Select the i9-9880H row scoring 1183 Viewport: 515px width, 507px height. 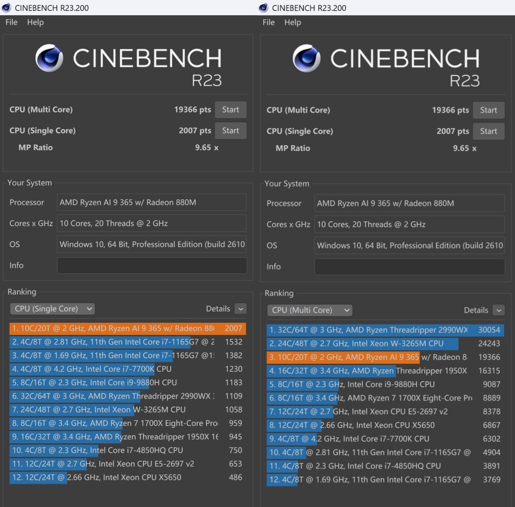128,383
